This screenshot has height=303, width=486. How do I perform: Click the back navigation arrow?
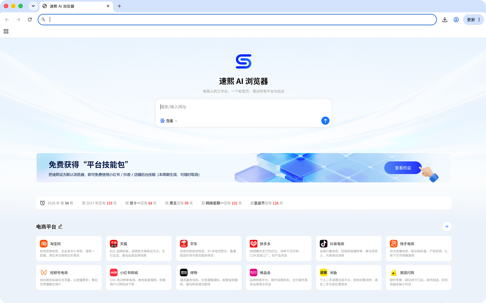point(7,20)
